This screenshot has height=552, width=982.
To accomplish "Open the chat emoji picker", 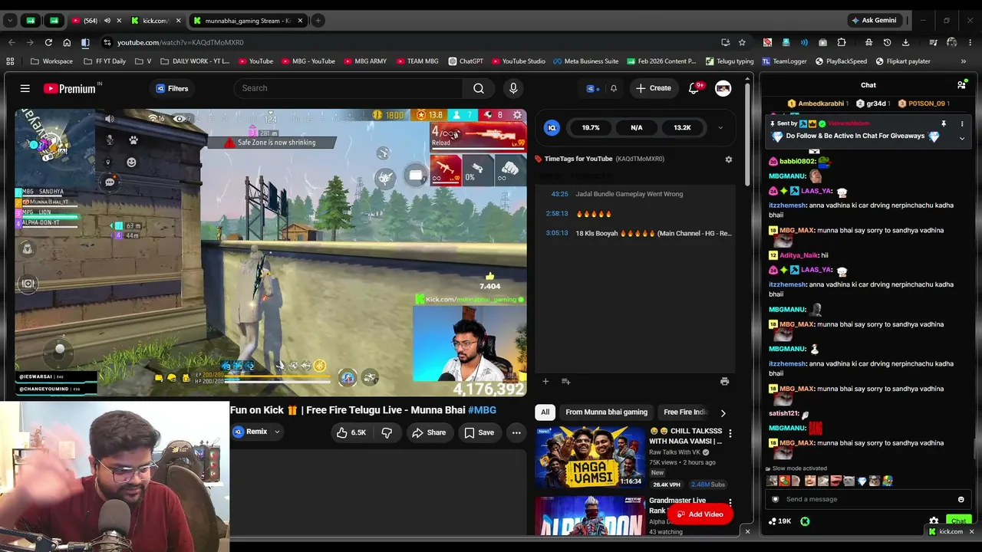I will (961, 499).
